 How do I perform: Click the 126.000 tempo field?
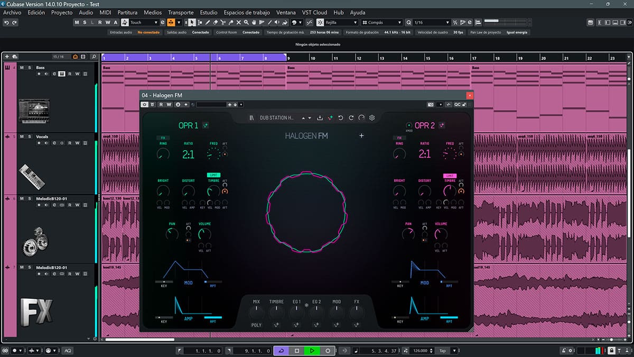click(422, 351)
